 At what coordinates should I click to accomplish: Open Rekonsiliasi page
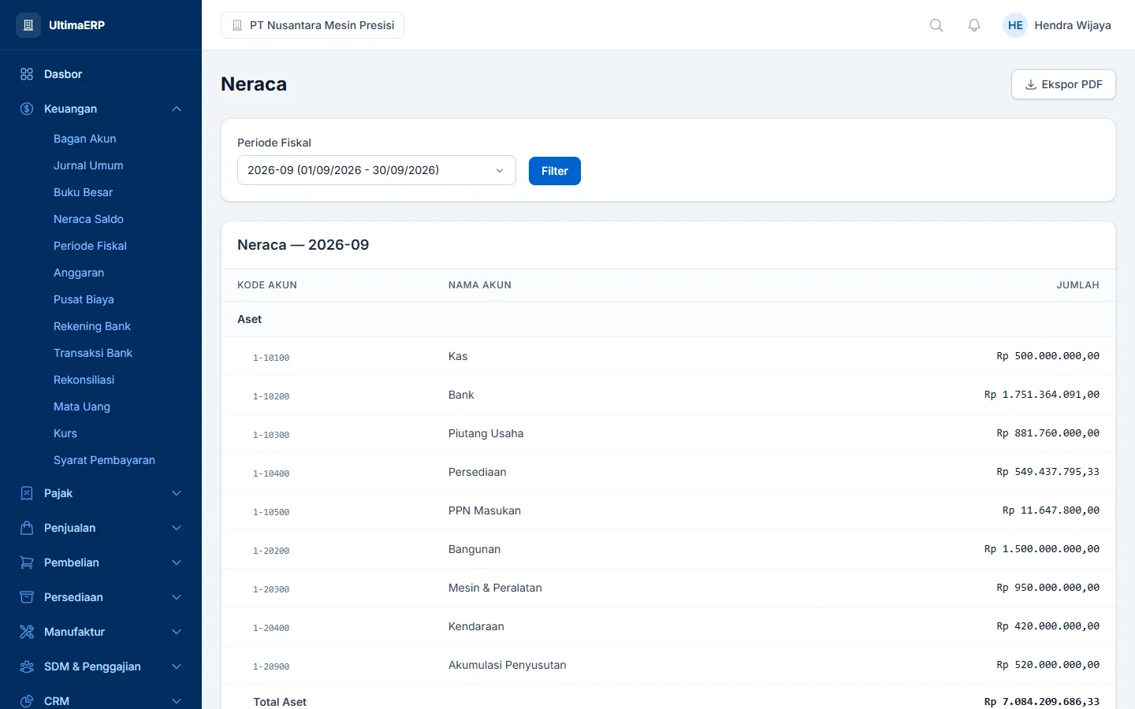pos(84,380)
